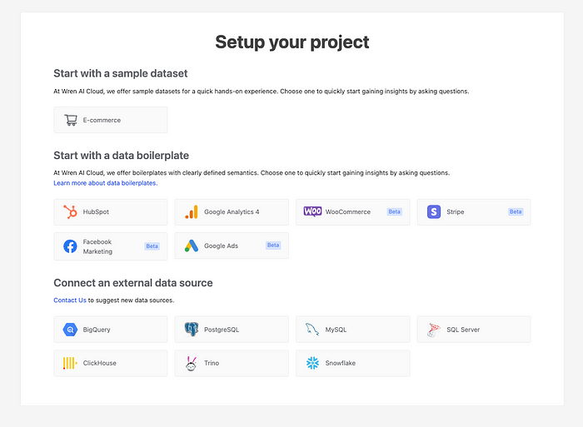Click the PostgreSQL elephant icon

[x=192, y=330]
